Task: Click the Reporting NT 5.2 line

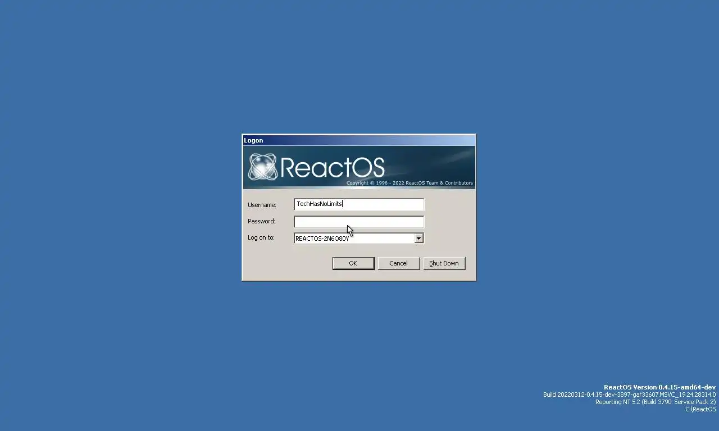Action: point(656,402)
